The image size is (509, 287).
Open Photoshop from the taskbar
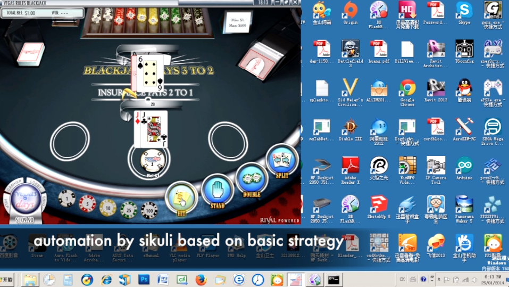coord(144,280)
